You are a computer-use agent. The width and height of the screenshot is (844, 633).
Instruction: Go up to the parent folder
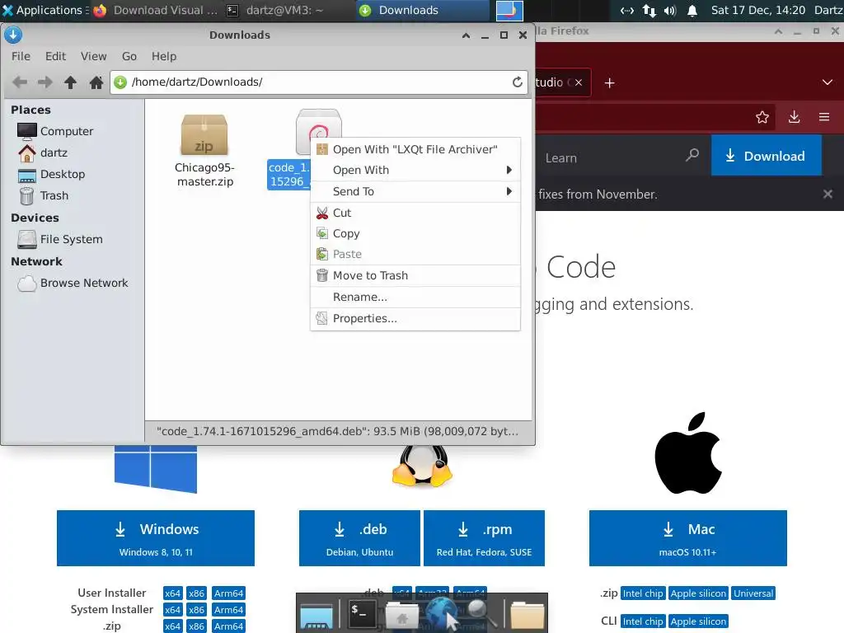(x=71, y=82)
